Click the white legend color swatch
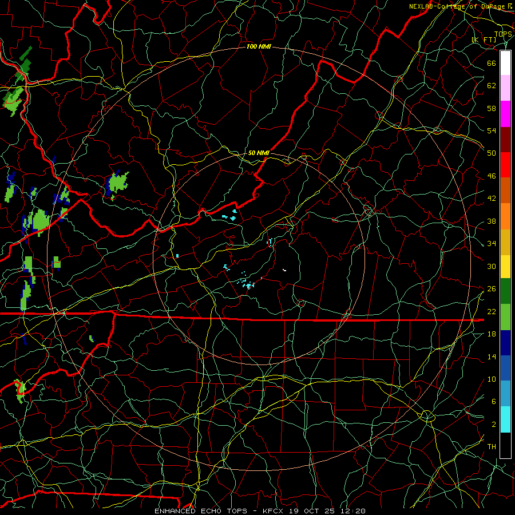The width and height of the screenshot is (515, 515). click(505, 63)
